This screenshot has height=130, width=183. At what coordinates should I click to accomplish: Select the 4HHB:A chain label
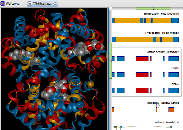point(174,68)
